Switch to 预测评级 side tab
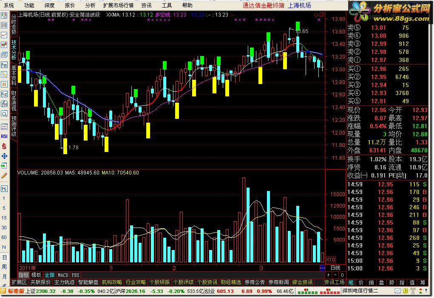434x298 pixels. point(14,127)
